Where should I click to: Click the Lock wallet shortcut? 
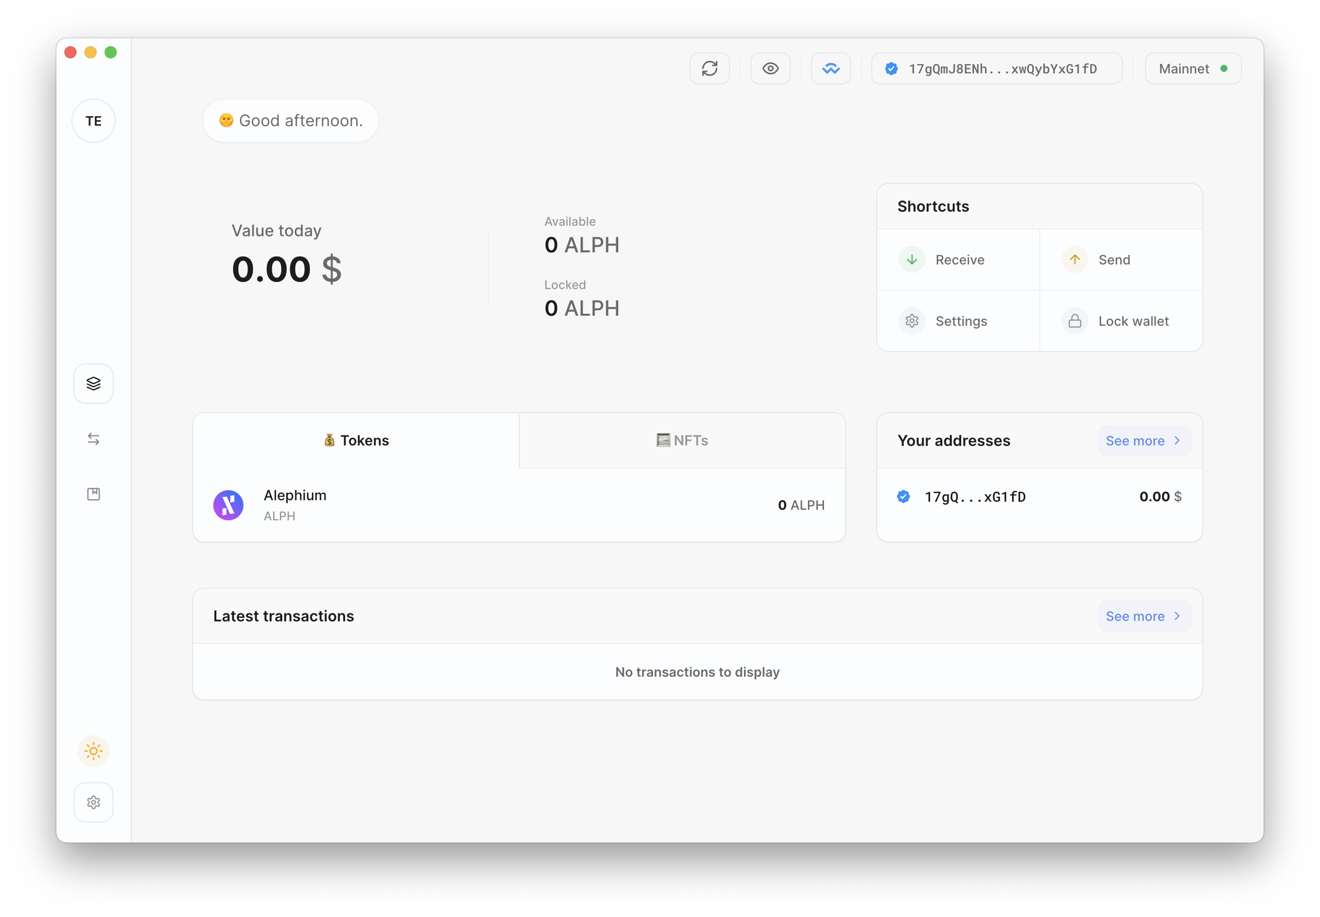click(1121, 321)
